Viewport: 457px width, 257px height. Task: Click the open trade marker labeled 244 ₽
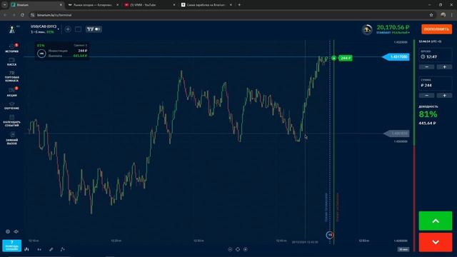345,59
